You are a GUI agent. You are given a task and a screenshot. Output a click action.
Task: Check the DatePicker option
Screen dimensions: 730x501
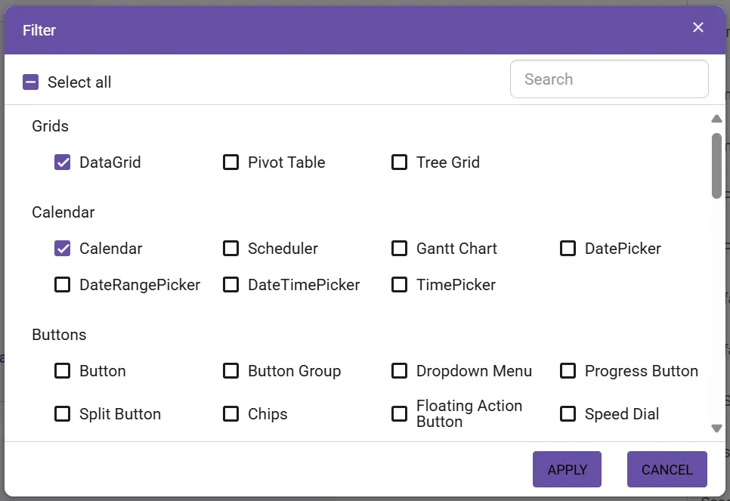568,248
